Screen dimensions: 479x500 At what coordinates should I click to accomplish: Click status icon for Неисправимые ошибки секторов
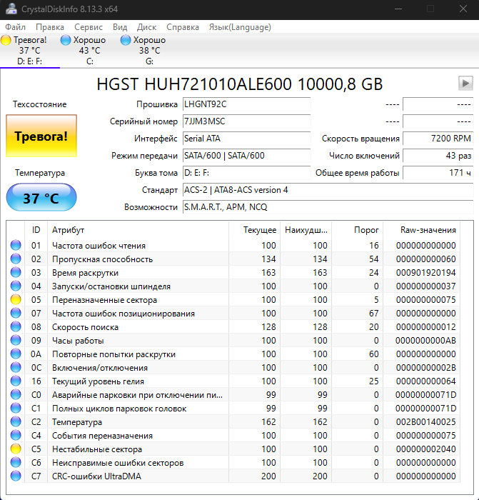pyautogui.click(x=16, y=463)
